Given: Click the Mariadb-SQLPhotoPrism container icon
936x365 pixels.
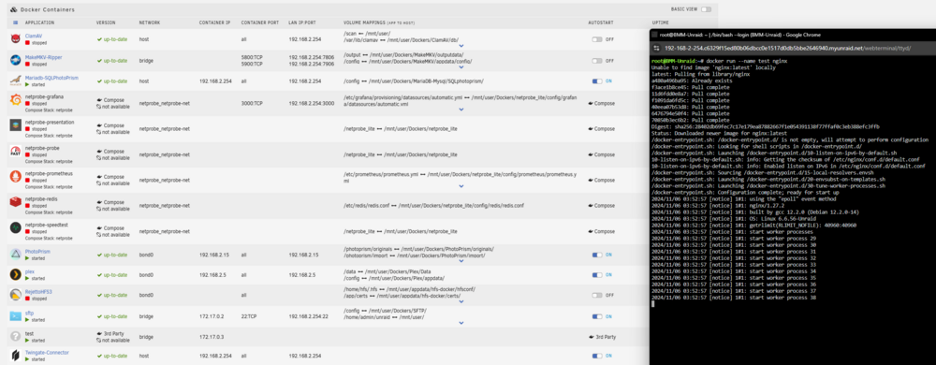Looking at the screenshot, I should coord(16,80).
